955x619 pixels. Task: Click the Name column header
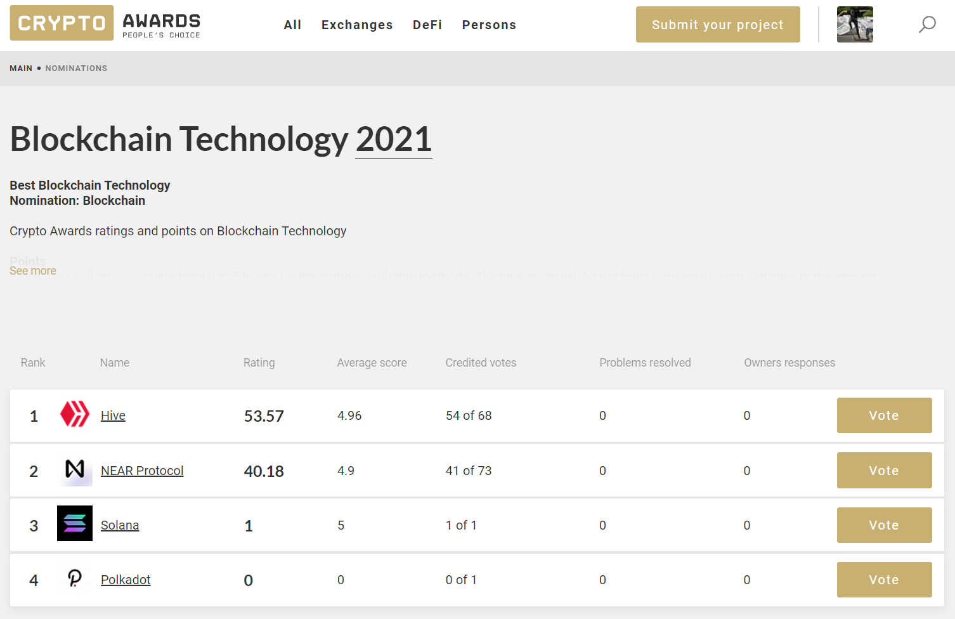pos(115,363)
